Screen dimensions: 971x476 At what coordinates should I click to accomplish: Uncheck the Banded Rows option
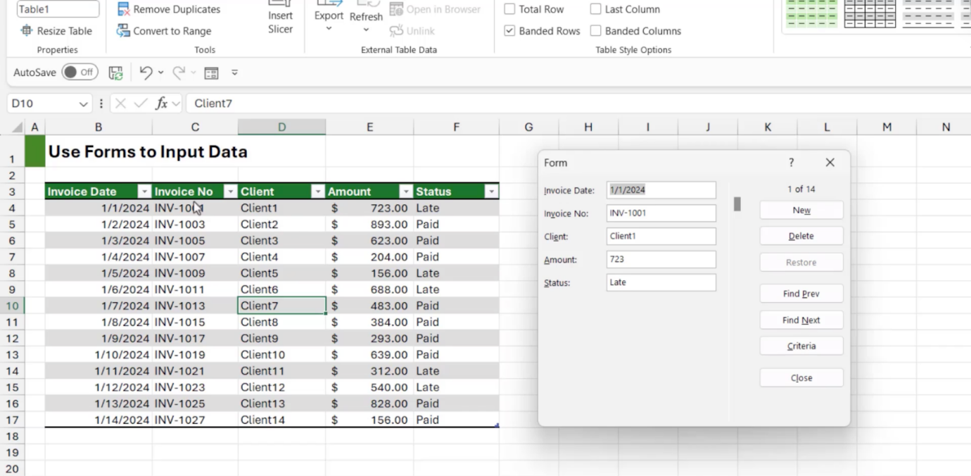point(509,31)
